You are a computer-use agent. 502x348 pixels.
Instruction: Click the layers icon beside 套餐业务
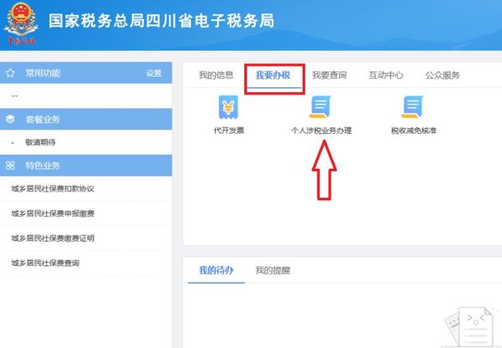coord(11,120)
